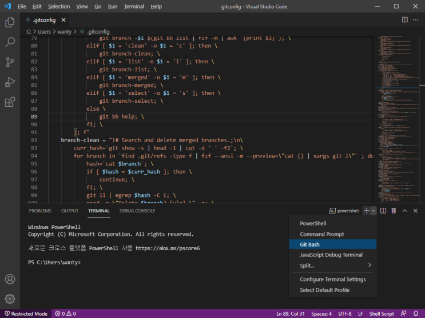Close the .gitconfig editor tab

pos(63,20)
